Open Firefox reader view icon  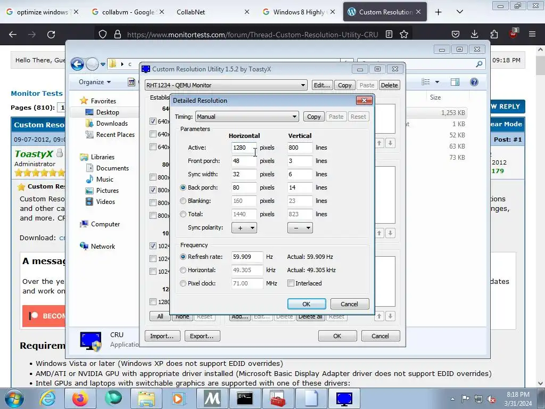389,34
